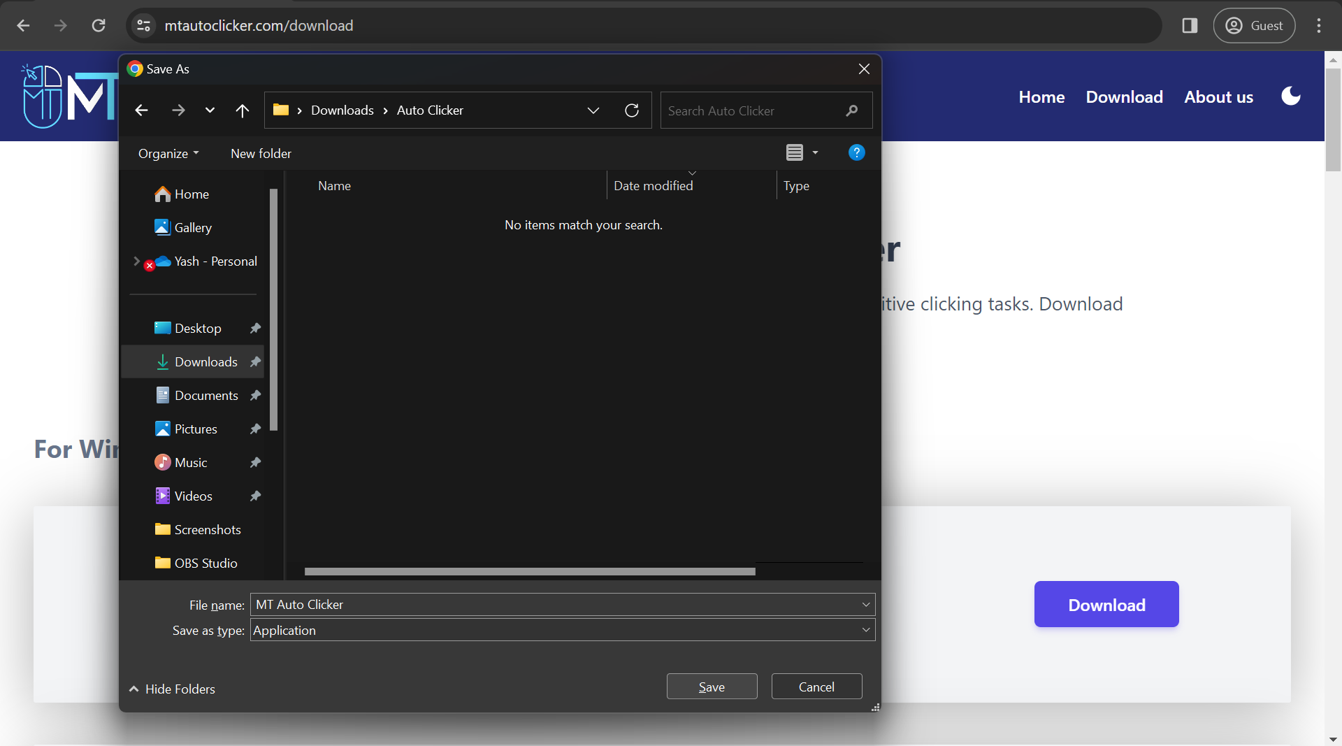Click pin icon next to Music
This screenshot has width=1342, height=746.
click(x=255, y=463)
